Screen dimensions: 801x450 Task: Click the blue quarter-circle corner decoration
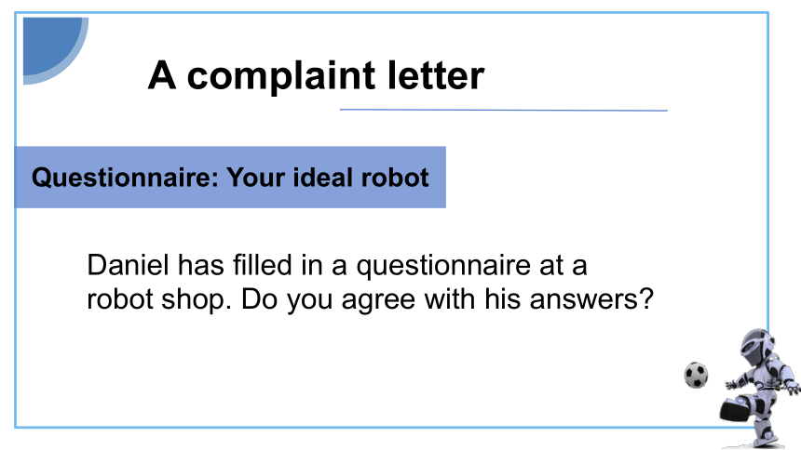[x=56, y=50]
